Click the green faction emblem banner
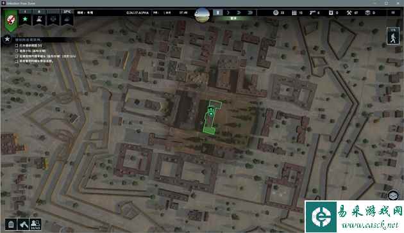 10,20
